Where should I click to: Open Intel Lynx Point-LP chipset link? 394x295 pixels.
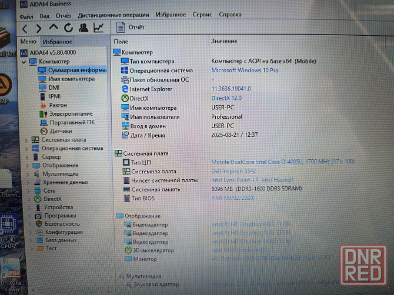252,180
